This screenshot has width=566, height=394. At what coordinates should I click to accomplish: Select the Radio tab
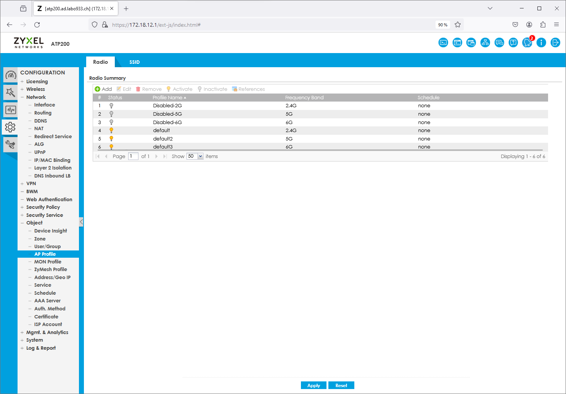pyautogui.click(x=100, y=62)
